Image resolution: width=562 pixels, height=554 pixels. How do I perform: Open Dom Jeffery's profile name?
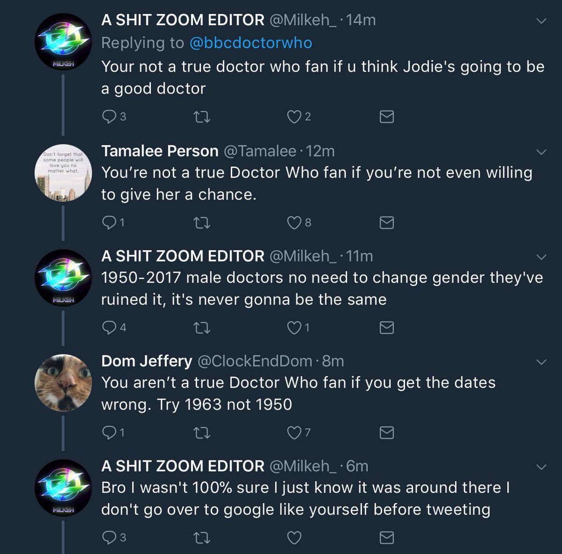point(147,361)
